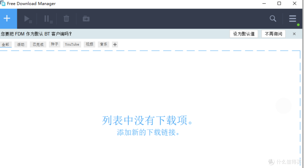Delete downloads using the trash icon
The width and height of the screenshot is (304, 168).
[x=66, y=19]
